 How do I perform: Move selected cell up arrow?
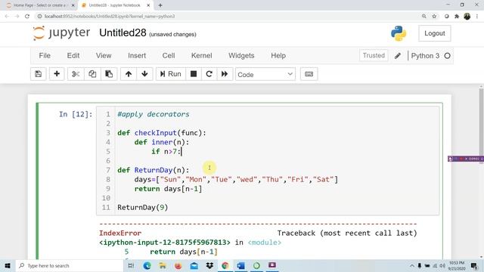[129, 74]
